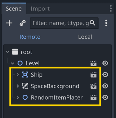The image size is (116, 118).
Task: Collapse the root node tree
Action: 7,52
